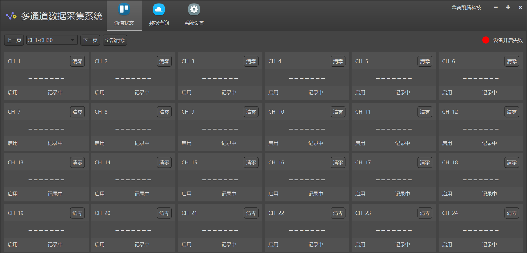Click the 启用 label on CH 12

(x=447, y=143)
